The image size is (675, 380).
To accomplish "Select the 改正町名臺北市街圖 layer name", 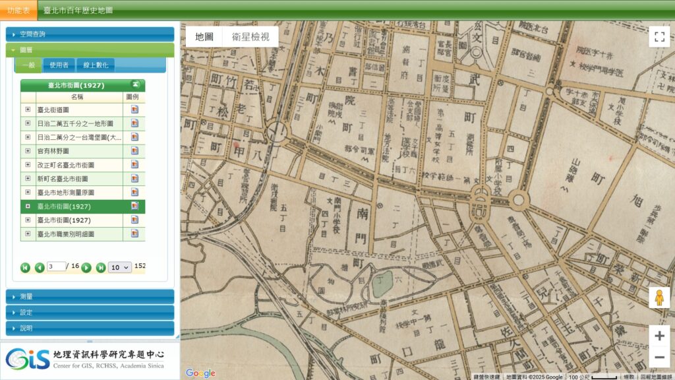I will click(65, 165).
